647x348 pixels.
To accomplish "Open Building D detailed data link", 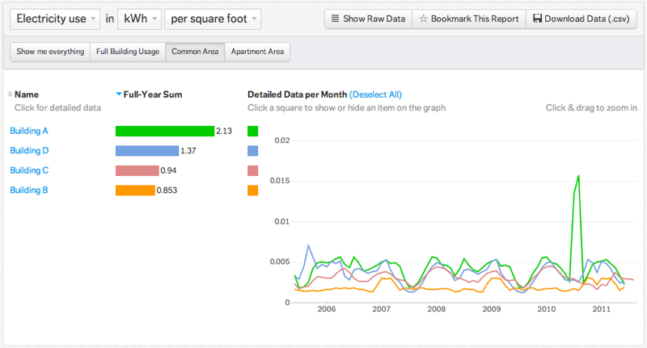I will 29,151.
